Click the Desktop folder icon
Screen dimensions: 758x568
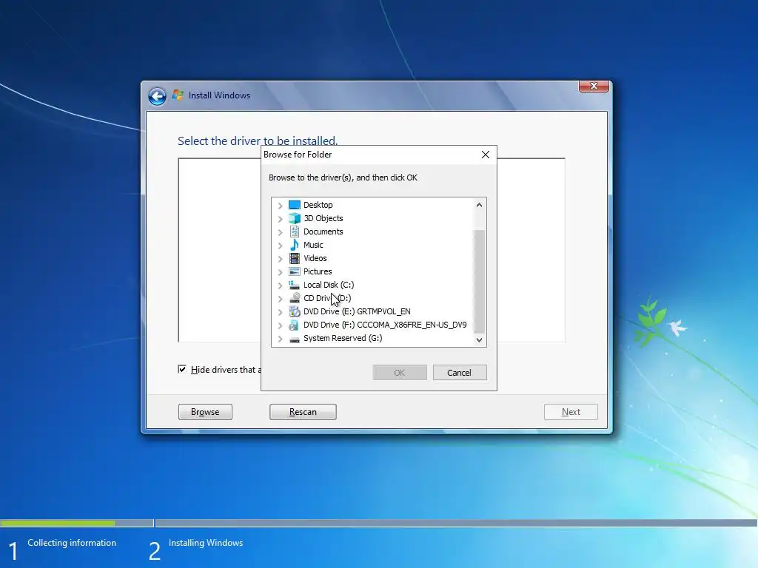tap(295, 205)
